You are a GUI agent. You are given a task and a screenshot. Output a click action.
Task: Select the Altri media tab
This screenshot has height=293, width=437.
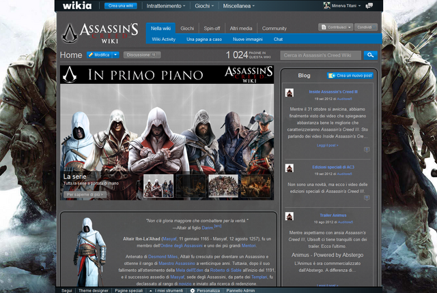click(241, 29)
